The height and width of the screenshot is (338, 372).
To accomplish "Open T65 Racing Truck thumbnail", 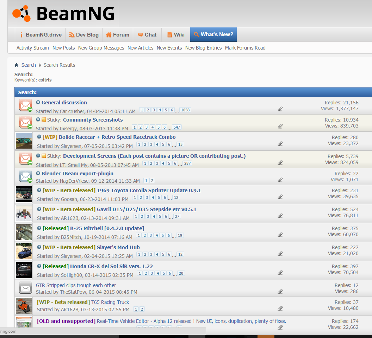I will click(24, 306).
